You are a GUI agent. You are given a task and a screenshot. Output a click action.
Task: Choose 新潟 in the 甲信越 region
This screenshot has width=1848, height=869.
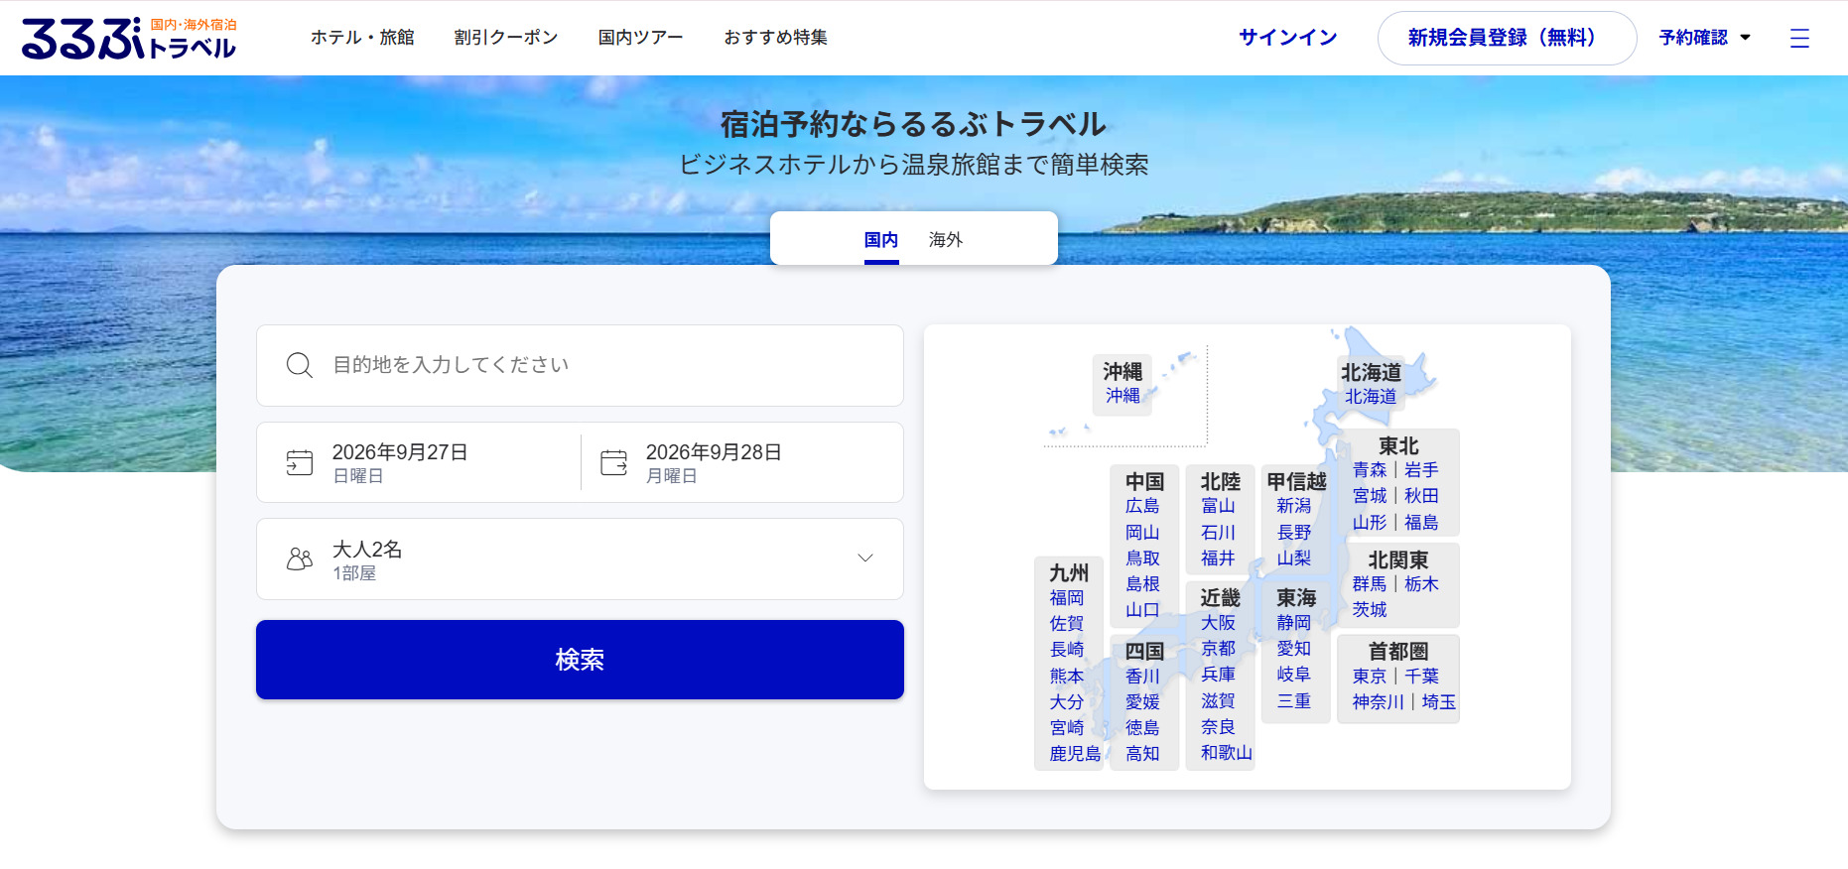(x=1294, y=506)
